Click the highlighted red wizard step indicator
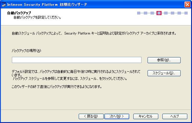Viewport: 192px width, 123px height. pos(159,13)
